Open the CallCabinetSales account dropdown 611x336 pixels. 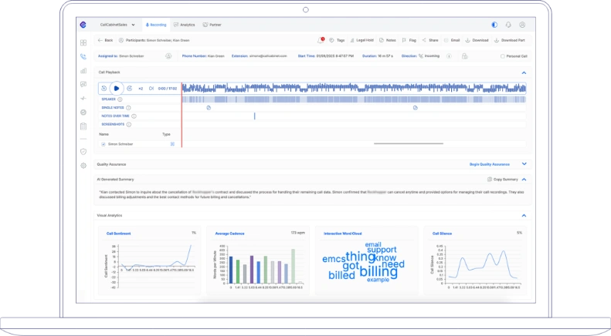coord(117,25)
